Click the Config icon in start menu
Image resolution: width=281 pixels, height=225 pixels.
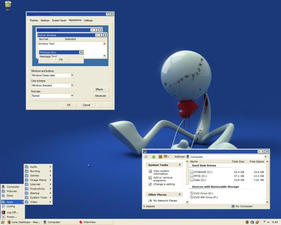(x=3, y=206)
